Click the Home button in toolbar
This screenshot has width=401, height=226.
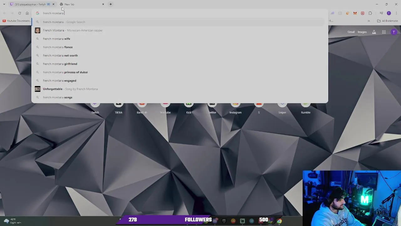click(27, 13)
